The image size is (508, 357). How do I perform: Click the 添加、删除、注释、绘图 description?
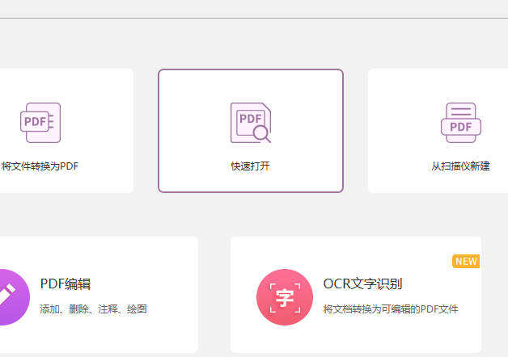(x=94, y=309)
